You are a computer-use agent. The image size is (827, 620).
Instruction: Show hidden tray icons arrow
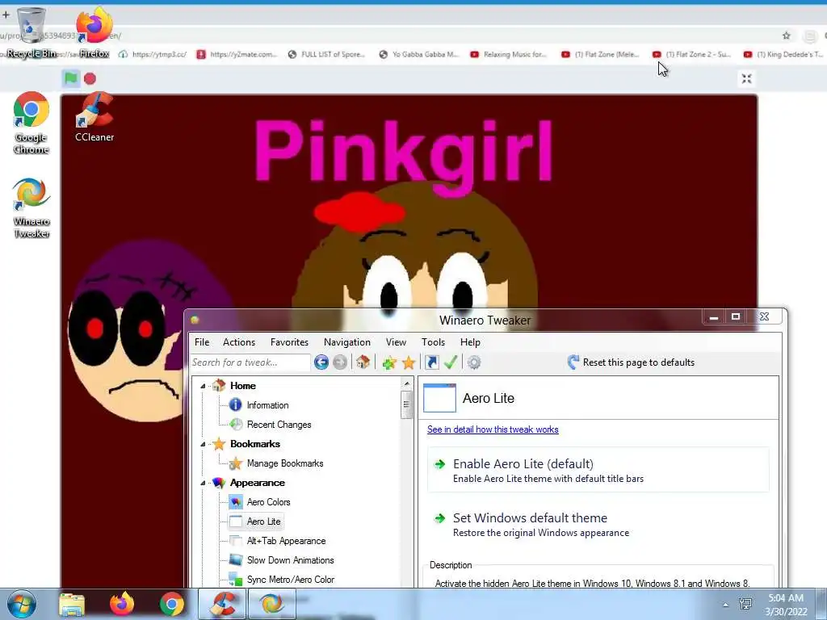(726, 605)
